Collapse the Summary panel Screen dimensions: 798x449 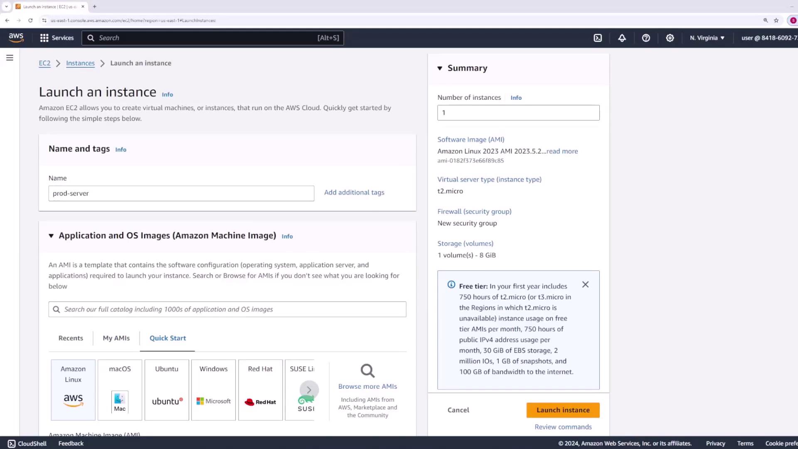click(440, 68)
